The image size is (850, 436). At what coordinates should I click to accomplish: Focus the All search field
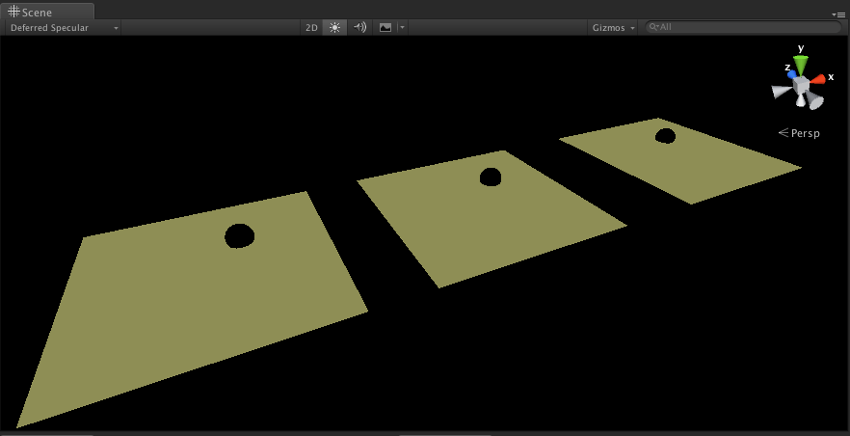tap(743, 27)
